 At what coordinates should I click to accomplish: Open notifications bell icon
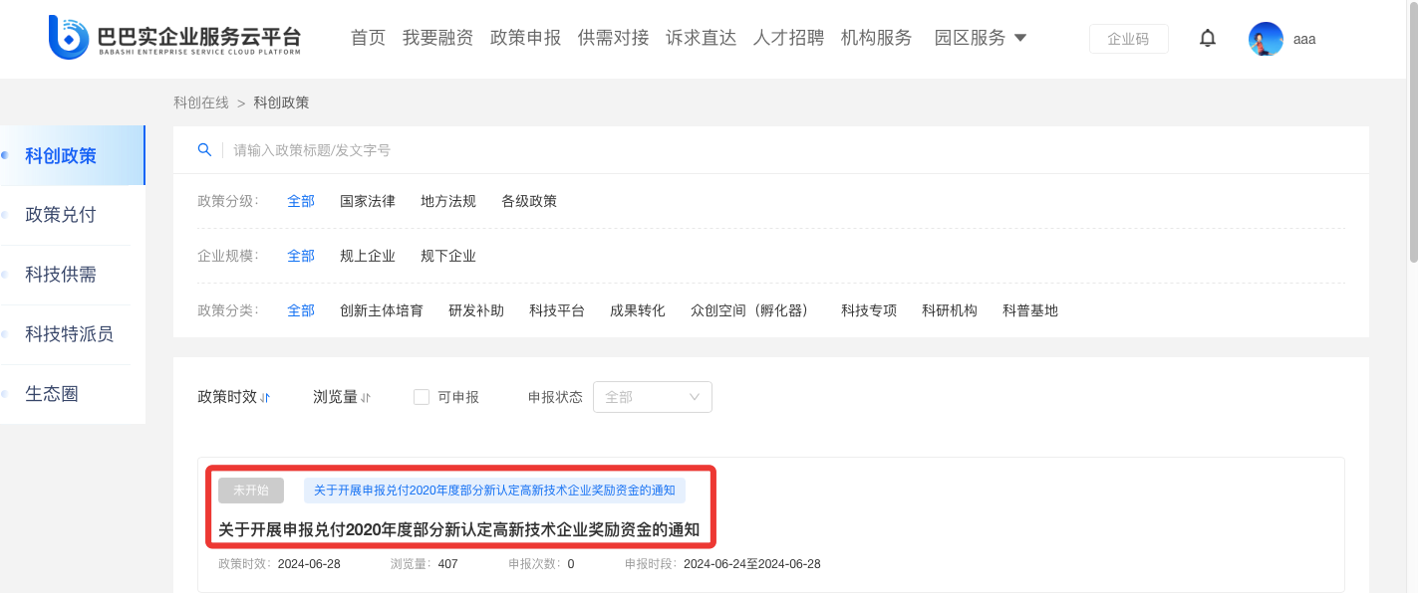1208,39
